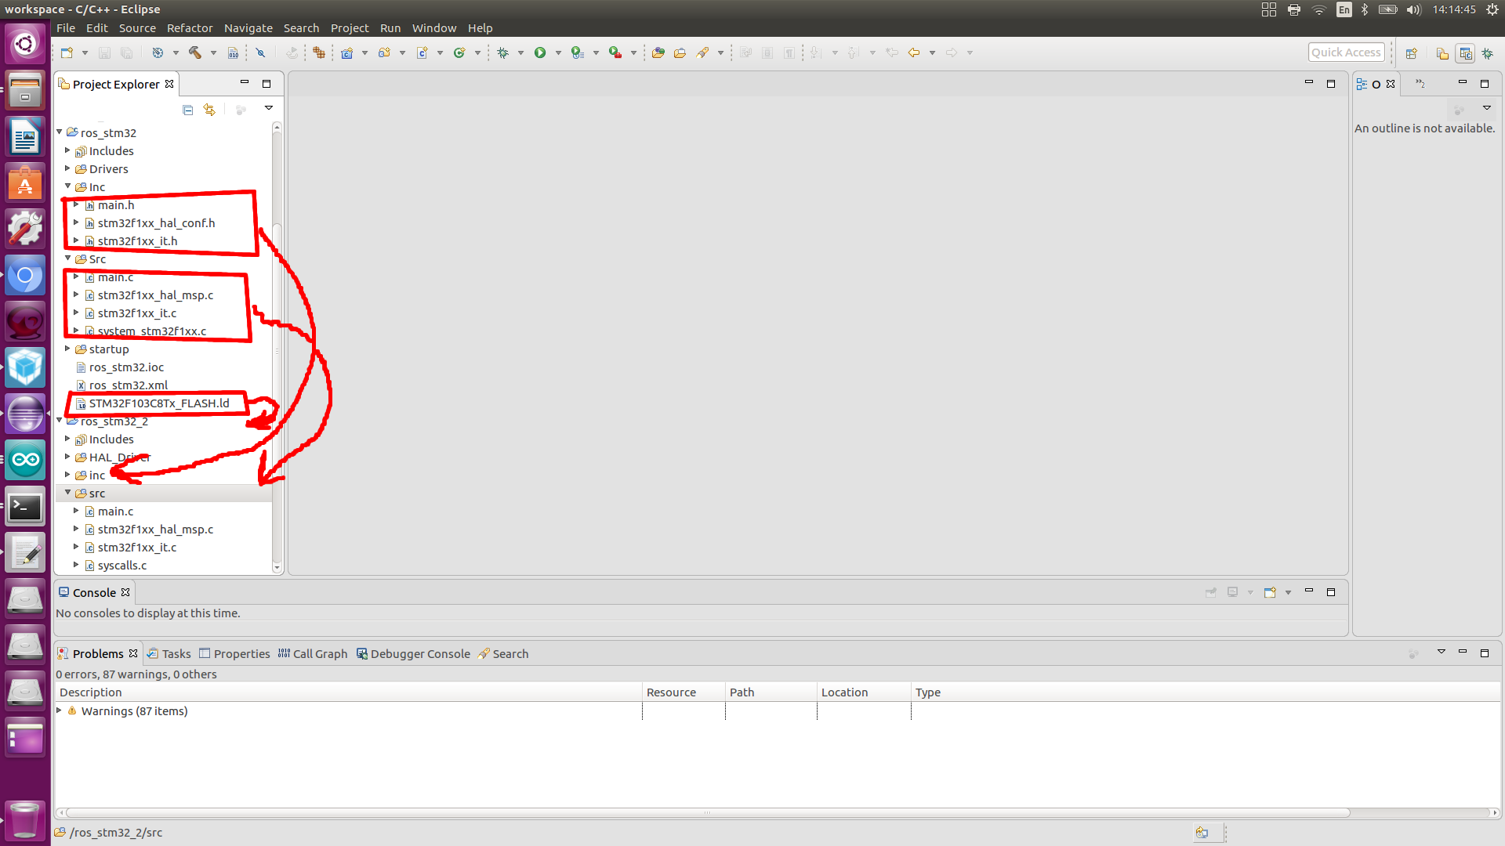
Task: Click the Problems horizontal scrollbar
Action: coord(707,812)
